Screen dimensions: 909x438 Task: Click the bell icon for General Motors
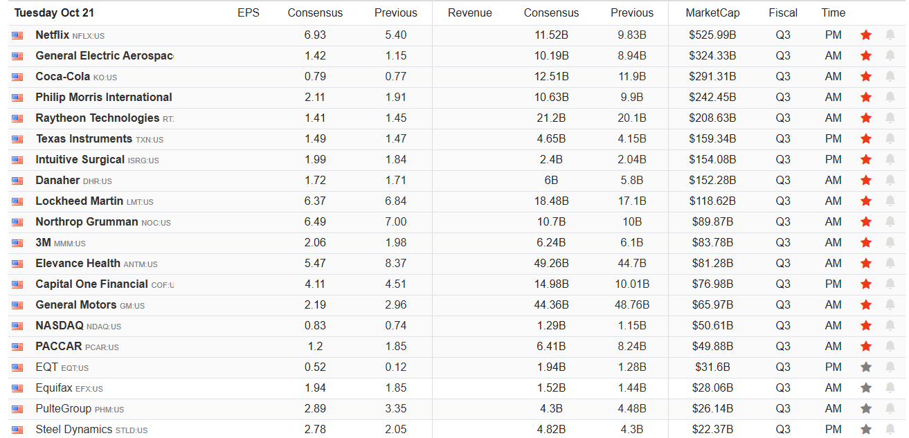890,305
